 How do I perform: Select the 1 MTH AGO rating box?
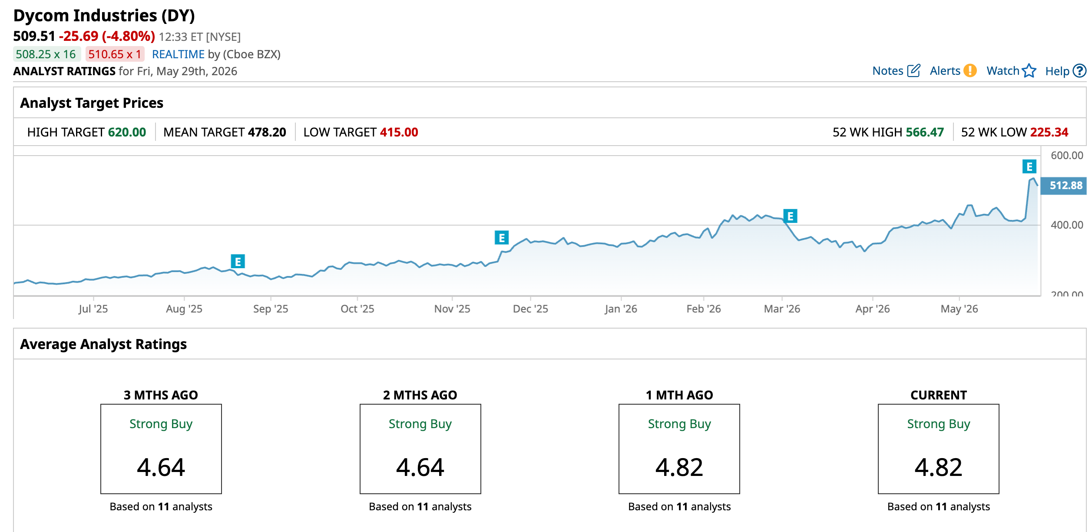[x=679, y=449]
